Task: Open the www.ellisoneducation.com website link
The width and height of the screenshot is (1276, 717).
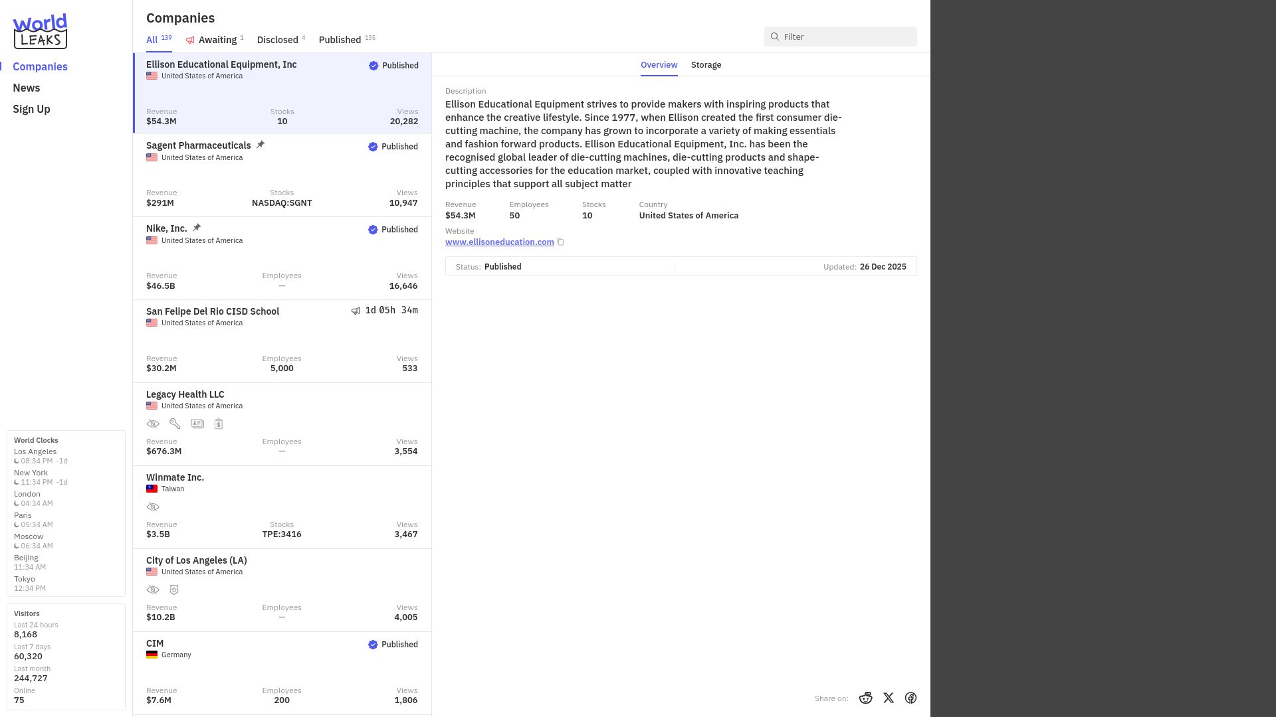Action: (x=500, y=242)
